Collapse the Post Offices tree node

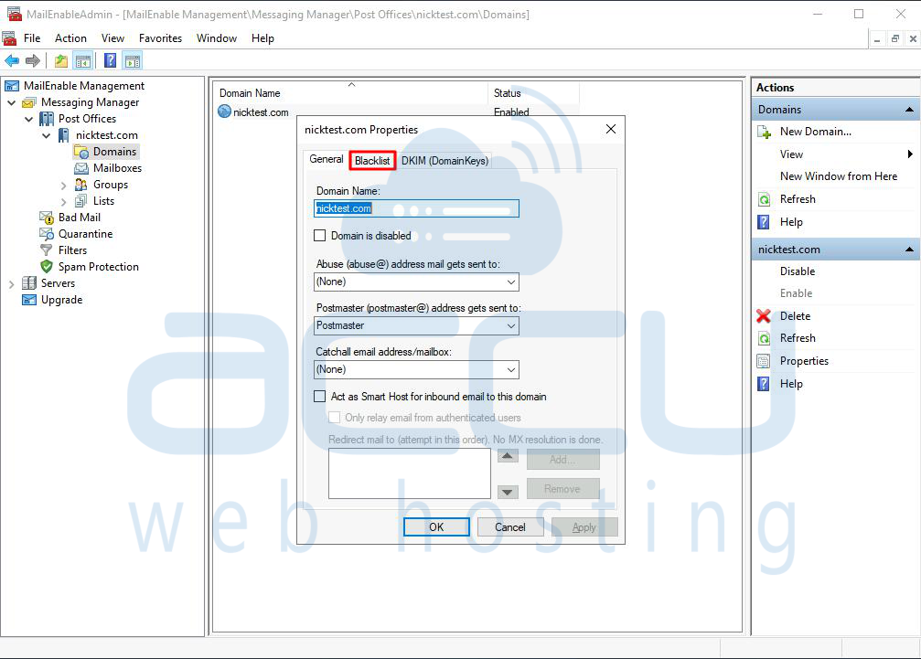point(28,119)
